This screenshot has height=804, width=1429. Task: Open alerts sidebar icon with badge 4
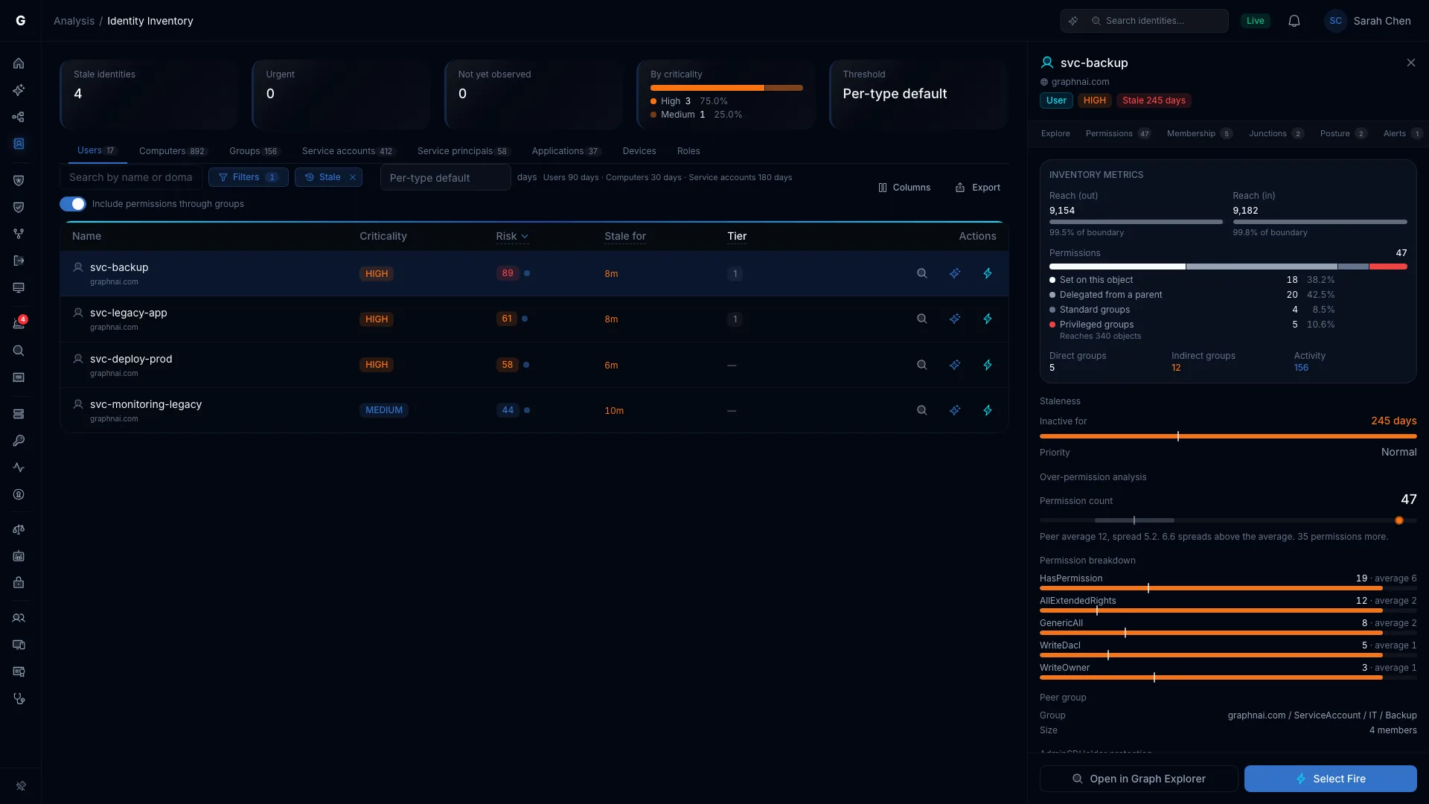coord(19,323)
